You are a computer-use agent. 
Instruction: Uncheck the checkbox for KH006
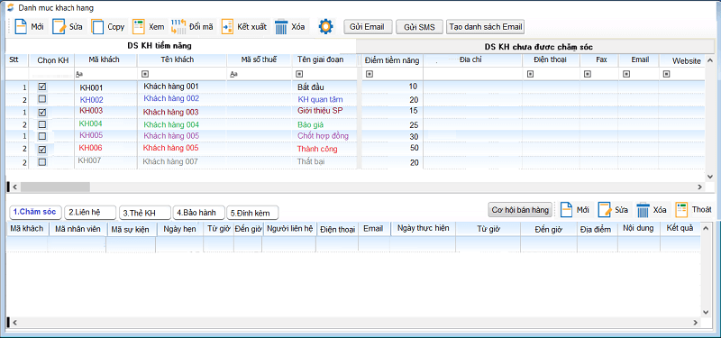tap(42, 149)
